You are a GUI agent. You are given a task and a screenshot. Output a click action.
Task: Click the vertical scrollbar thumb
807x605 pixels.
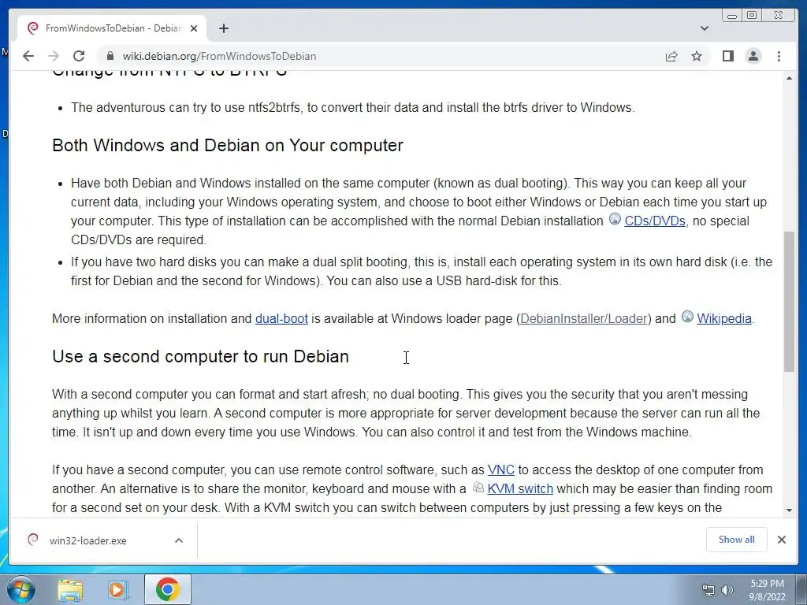[x=789, y=302]
